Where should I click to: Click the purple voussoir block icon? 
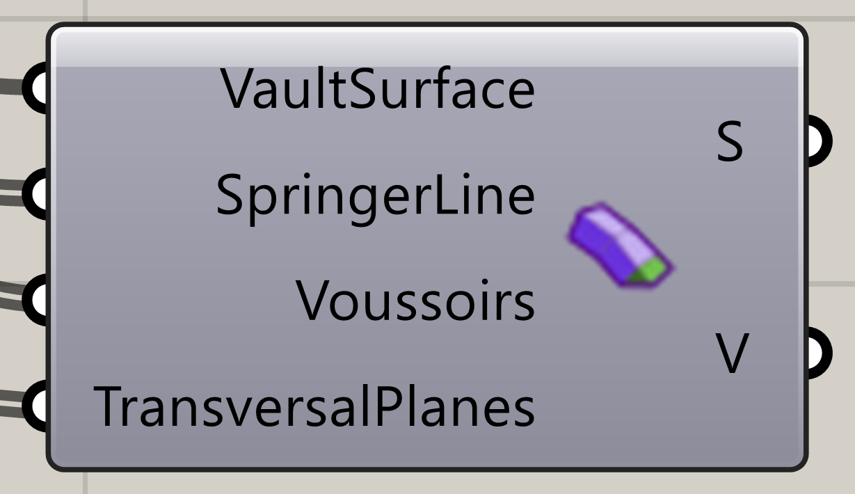619,245
